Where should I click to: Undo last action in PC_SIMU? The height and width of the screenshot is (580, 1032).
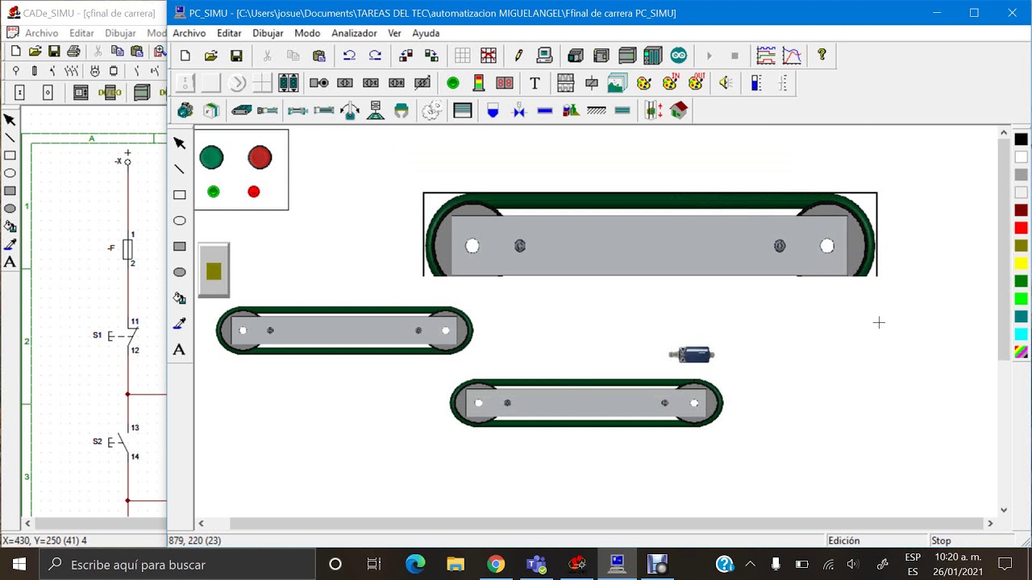[x=349, y=56]
